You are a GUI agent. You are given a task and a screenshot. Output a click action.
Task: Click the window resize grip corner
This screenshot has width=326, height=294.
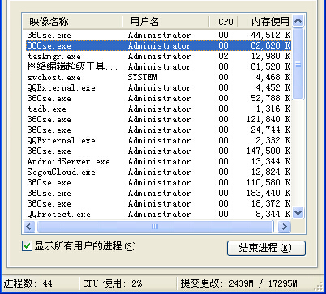pyautogui.click(x=319, y=286)
